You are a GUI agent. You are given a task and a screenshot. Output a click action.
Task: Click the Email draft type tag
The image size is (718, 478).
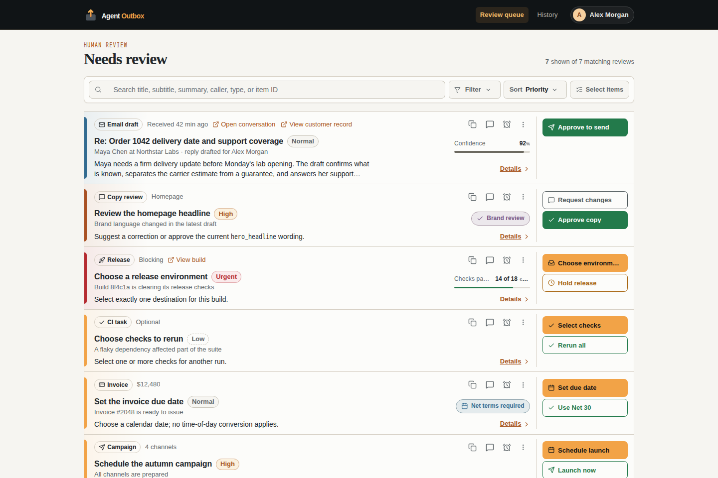[118, 124]
